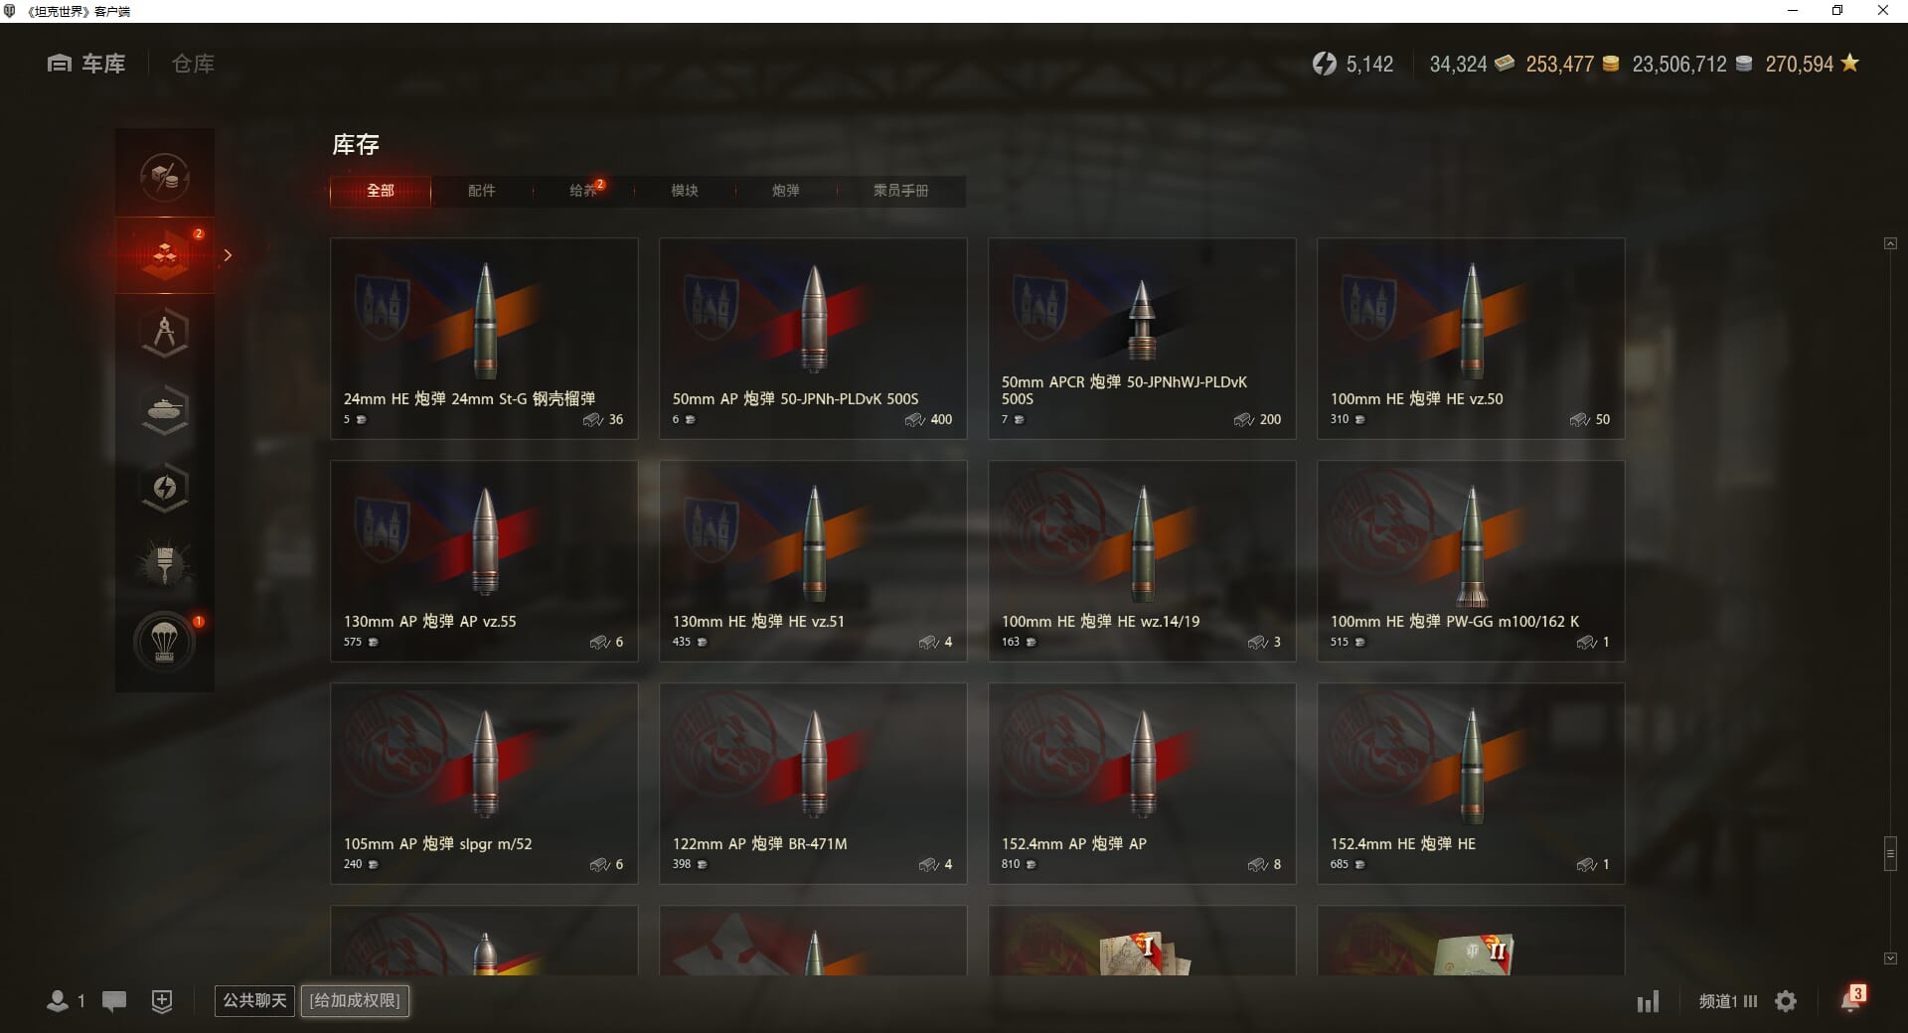Select the 频道1 channel selector
Image resolution: width=1908 pixels, height=1033 pixels.
1727,1001
